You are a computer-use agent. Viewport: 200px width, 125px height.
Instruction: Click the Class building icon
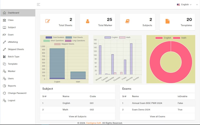coord(4,20)
